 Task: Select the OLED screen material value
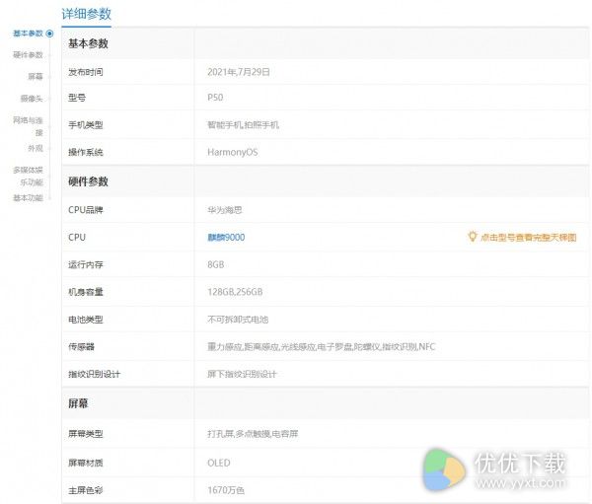pos(219,463)
